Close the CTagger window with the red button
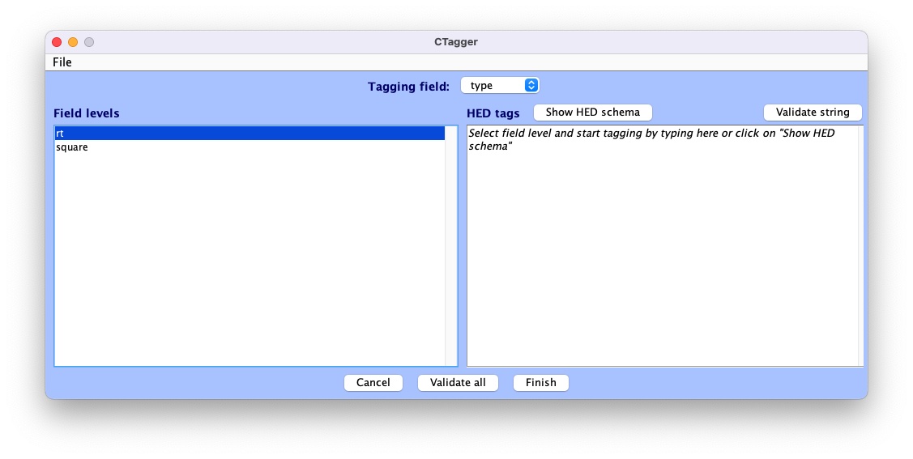913x459 pixels. tap(57, 42)
